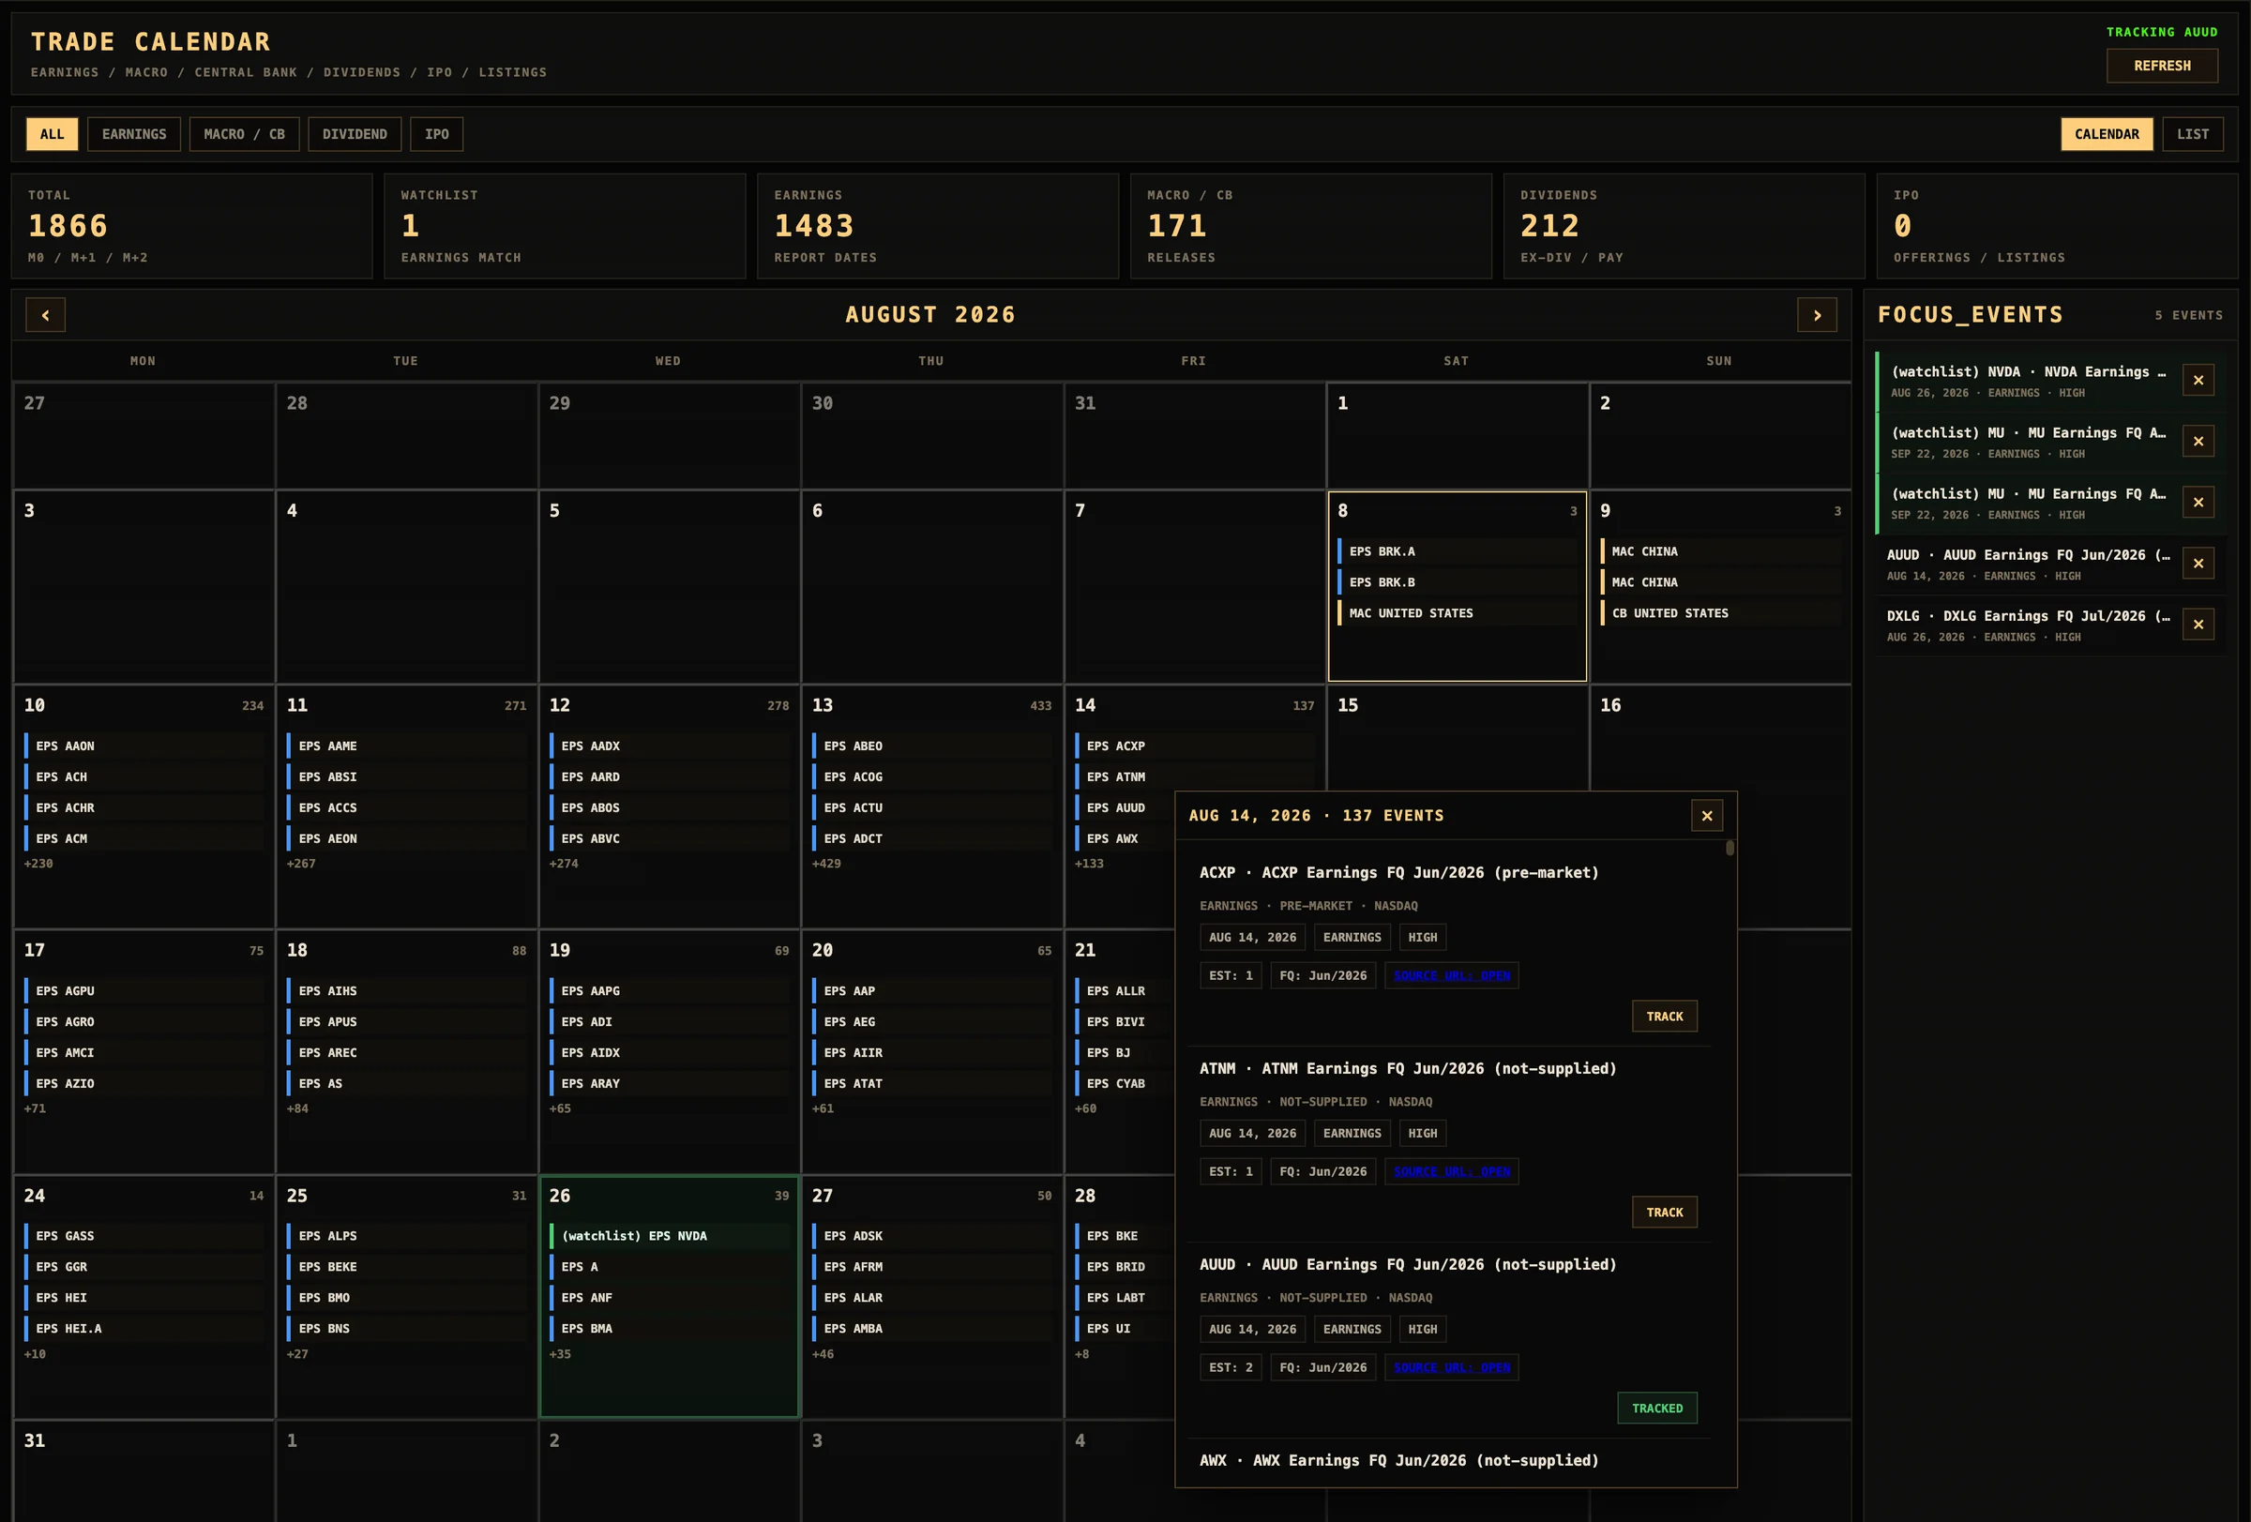
Task: Track the ATNM earnings event
Action: pyautogui.click(x=1664, y=1213)
